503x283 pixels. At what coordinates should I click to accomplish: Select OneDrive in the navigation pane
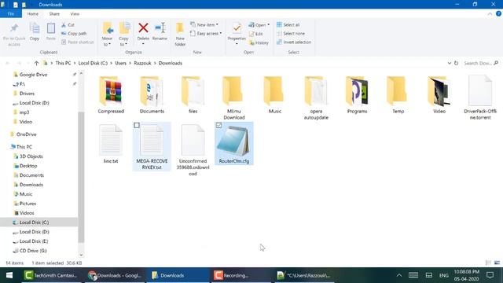(26, 134)
